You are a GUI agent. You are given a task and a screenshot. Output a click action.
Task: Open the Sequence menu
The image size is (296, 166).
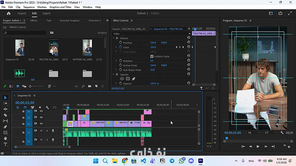click(x=29, y=7)
